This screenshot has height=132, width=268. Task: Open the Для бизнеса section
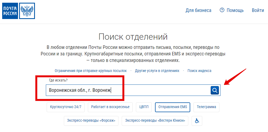pos(198,10)
